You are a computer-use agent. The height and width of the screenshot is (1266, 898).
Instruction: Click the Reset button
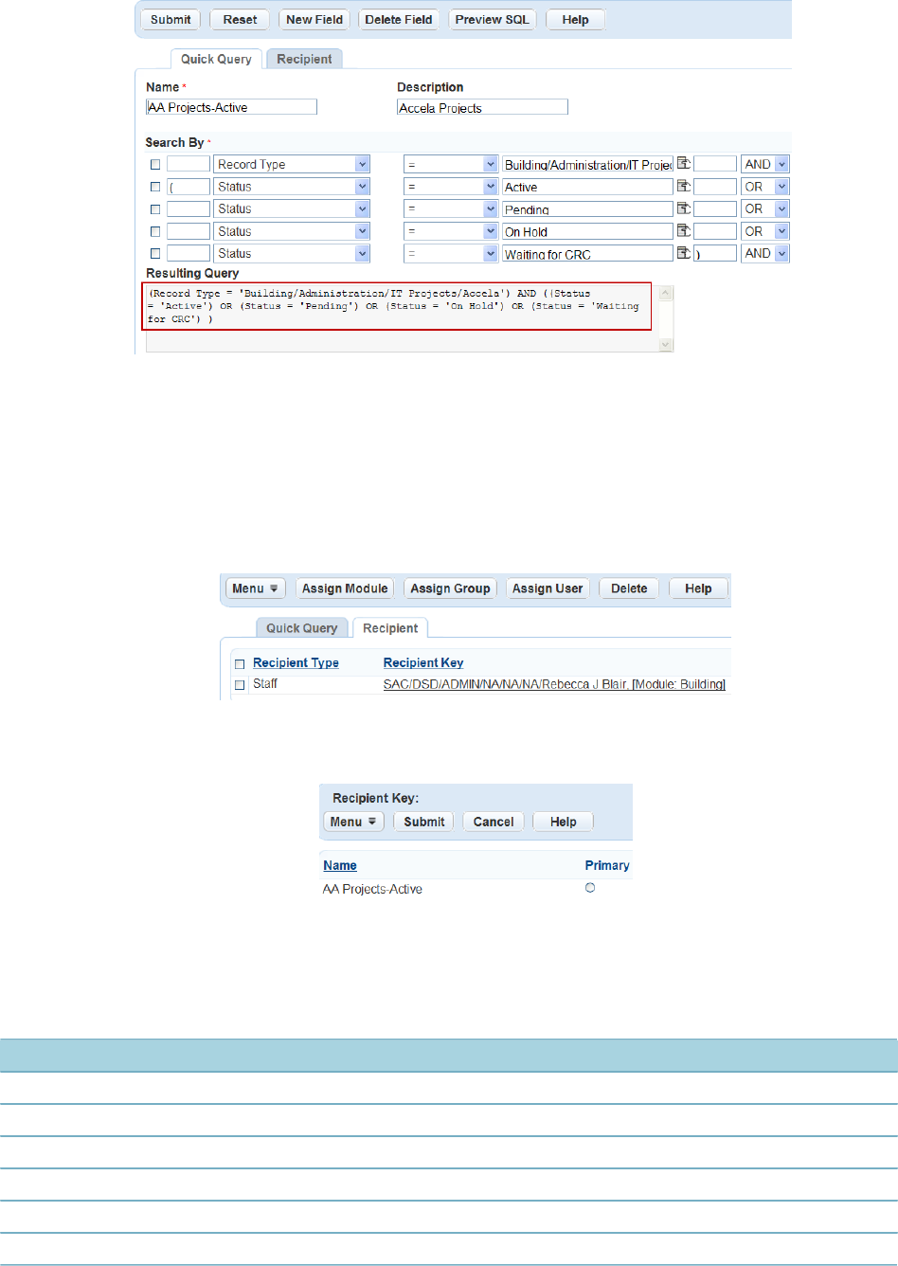click(x=240, y=19)
